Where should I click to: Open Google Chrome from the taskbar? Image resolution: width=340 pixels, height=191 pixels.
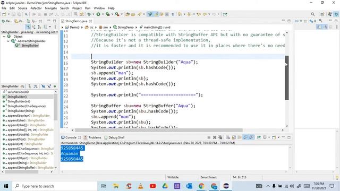[201, 186]
